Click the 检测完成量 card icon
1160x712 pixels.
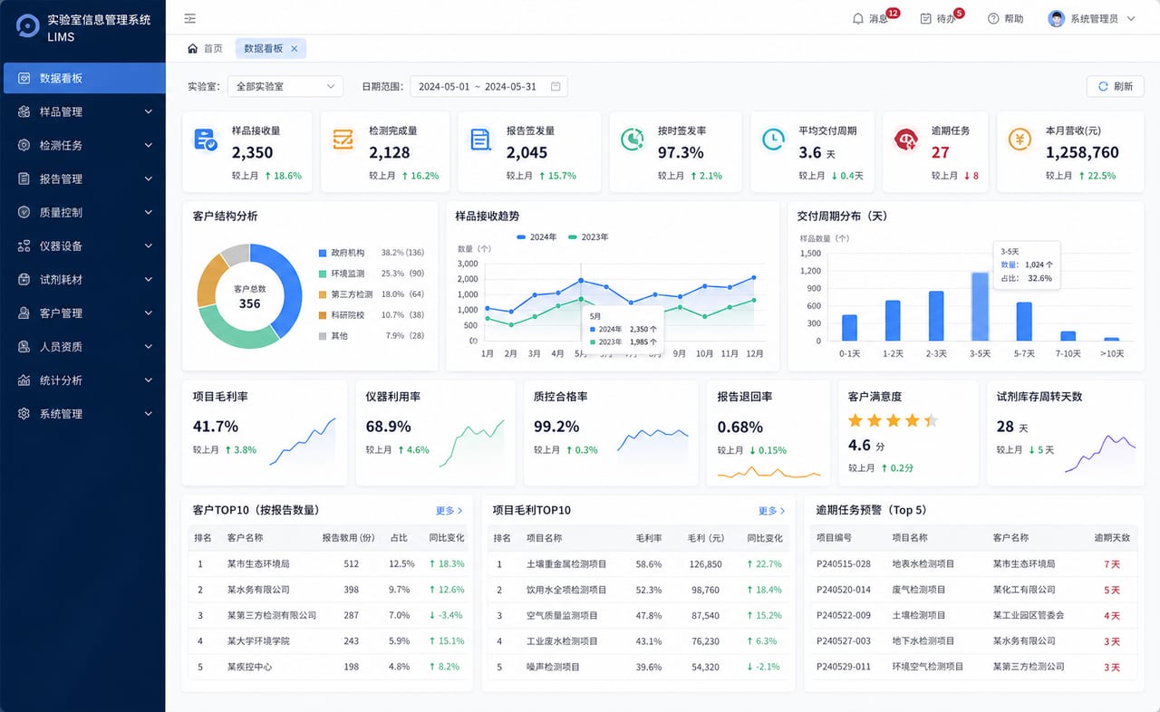(343, 140)
